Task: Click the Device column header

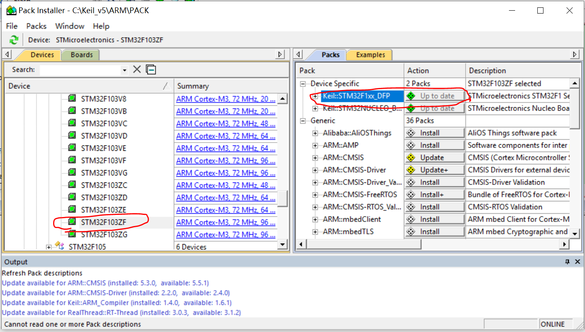Action: tap(89, 86)
